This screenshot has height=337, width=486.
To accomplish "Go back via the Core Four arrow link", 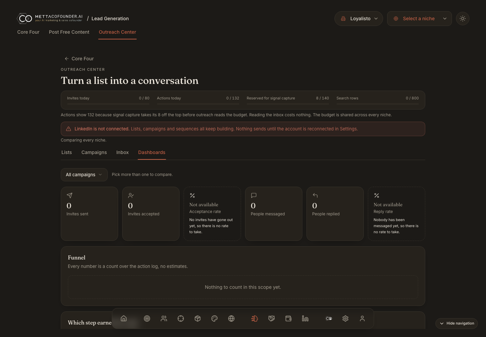I will click(x=79, y=59).
